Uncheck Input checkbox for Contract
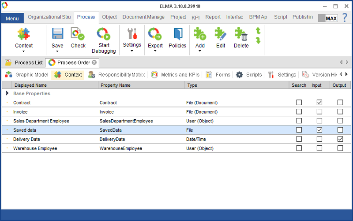The width and height of the screenshot is (353, 221). point(319,103)
